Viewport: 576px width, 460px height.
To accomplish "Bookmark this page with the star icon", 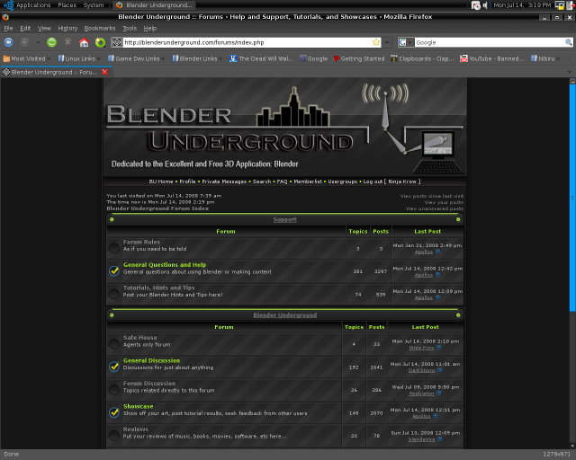I will tap(376, 42).
